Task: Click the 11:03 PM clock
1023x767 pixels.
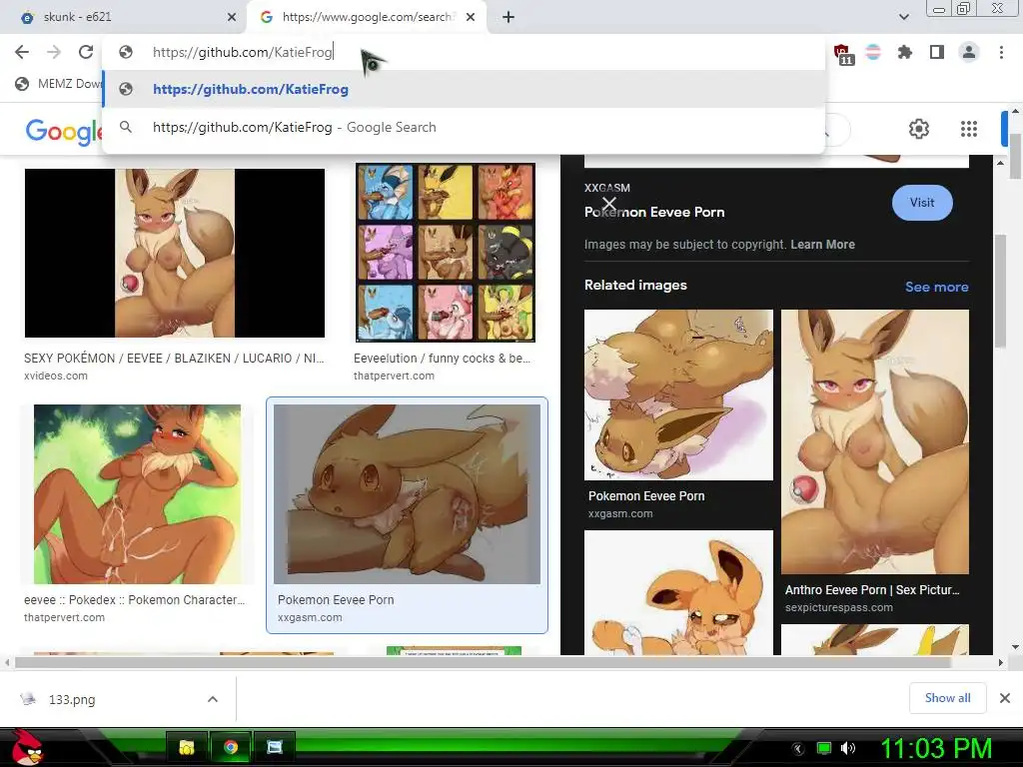Action: tap(935, 748)
